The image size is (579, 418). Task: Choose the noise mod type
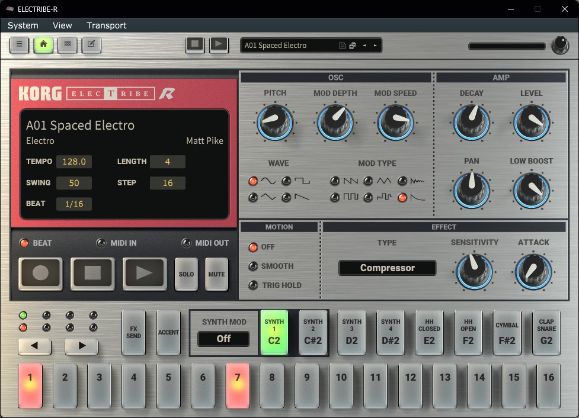pos(402,181)
